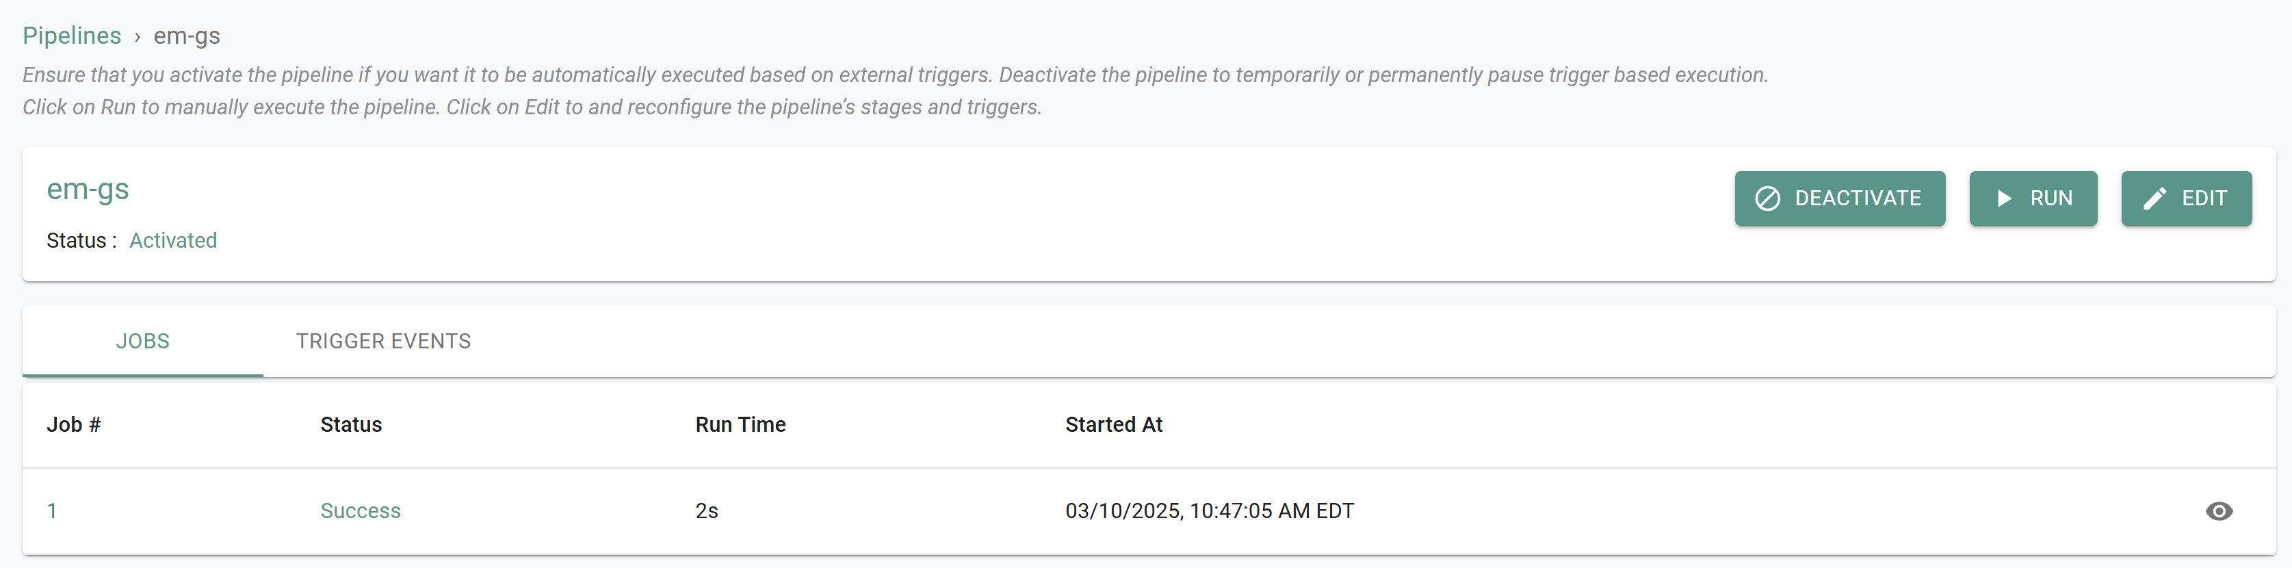Run the em-gs pipeline manually
This screenshot has width=2292, height=568.
[2033, 198]
